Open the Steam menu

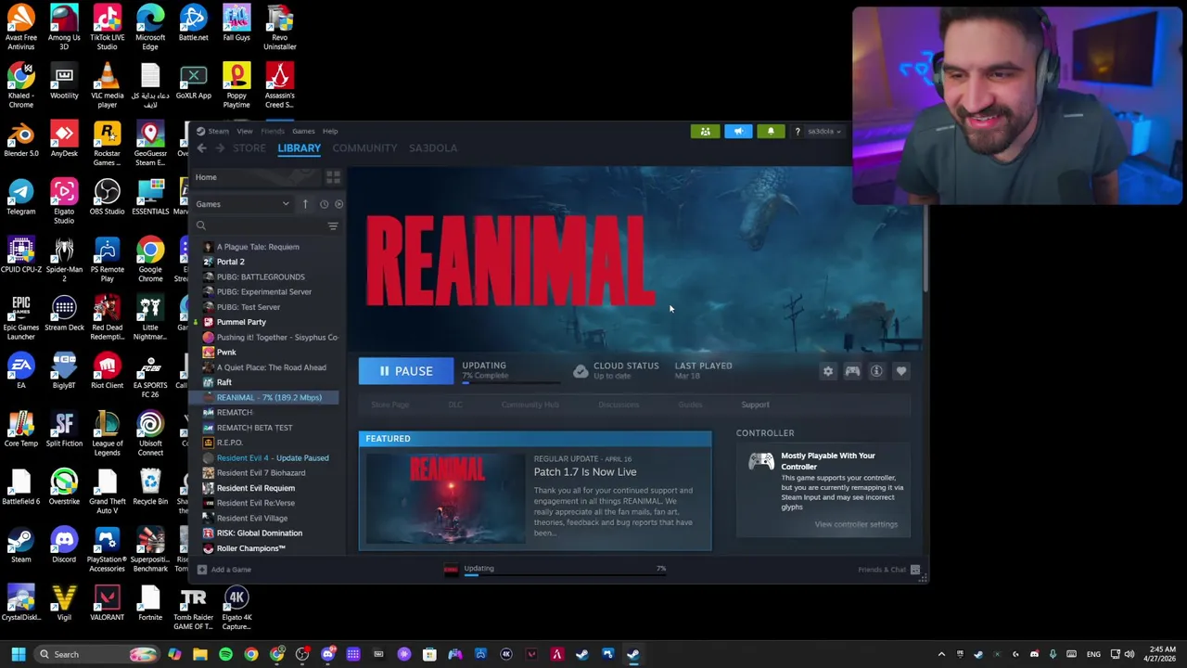(218, 131)
